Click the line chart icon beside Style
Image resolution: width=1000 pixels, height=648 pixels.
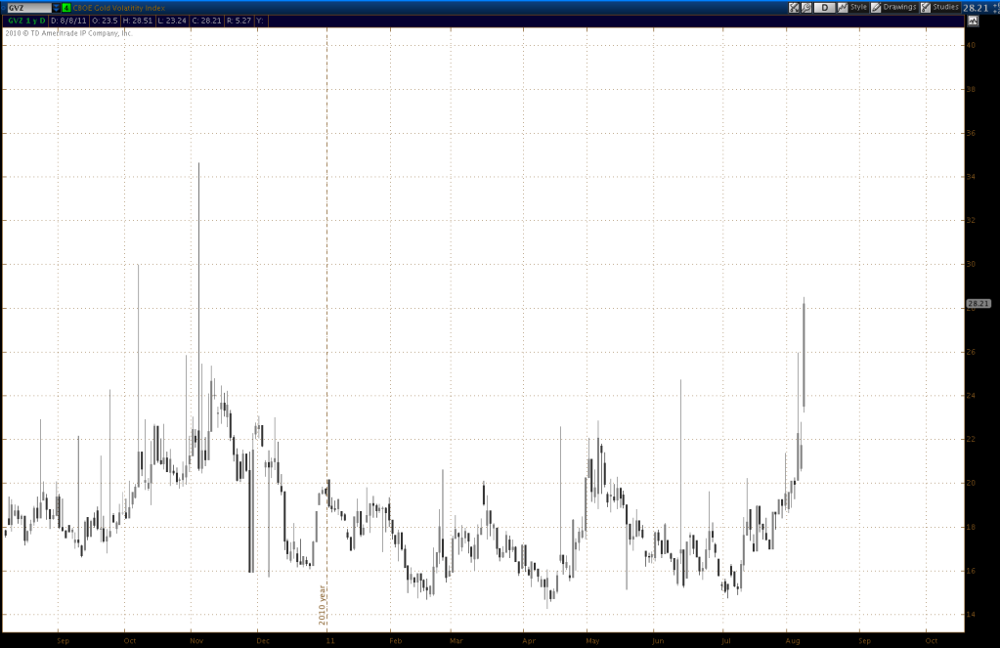(x=843, y=8)
